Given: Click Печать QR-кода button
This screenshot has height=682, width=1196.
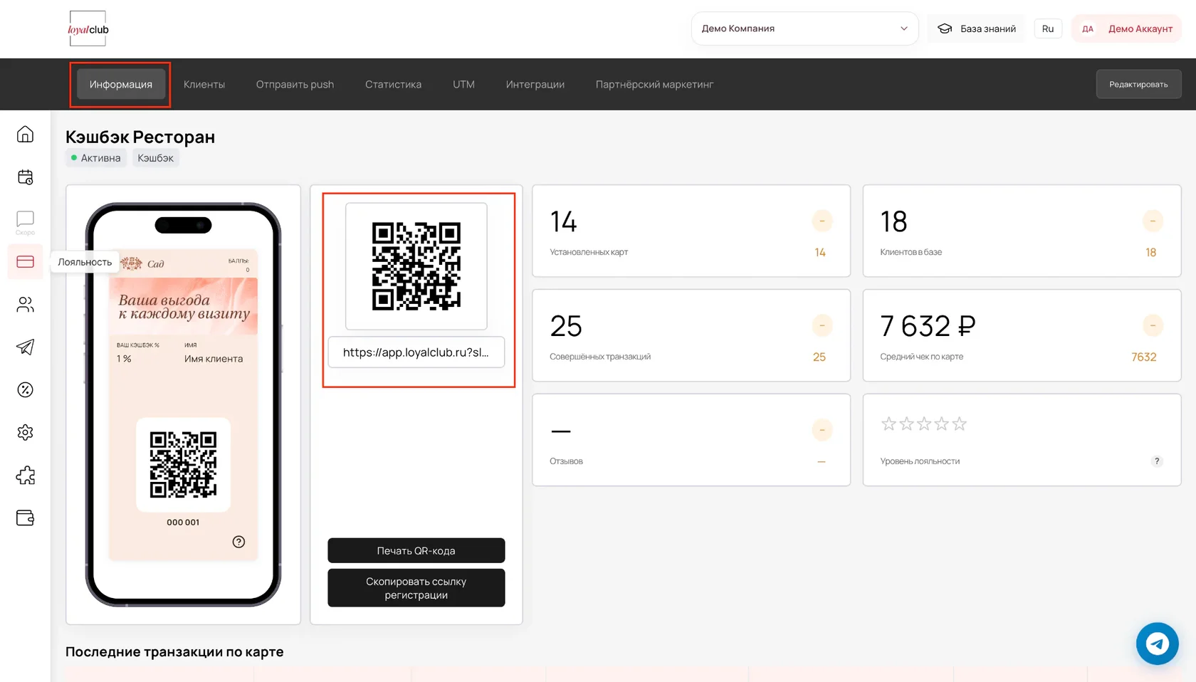Looking at the screenshot, I should (x=416, y=550).
